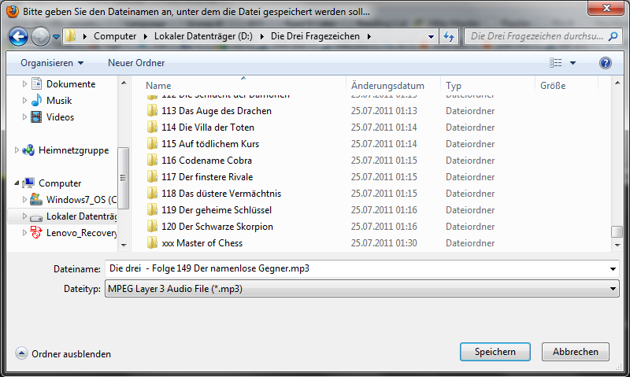Image resolution: width=630 pixels, height=377 pixels.
Task: Open previous locations dropdown in address bar
Action: pyautogui.click(x=431, y=36)
